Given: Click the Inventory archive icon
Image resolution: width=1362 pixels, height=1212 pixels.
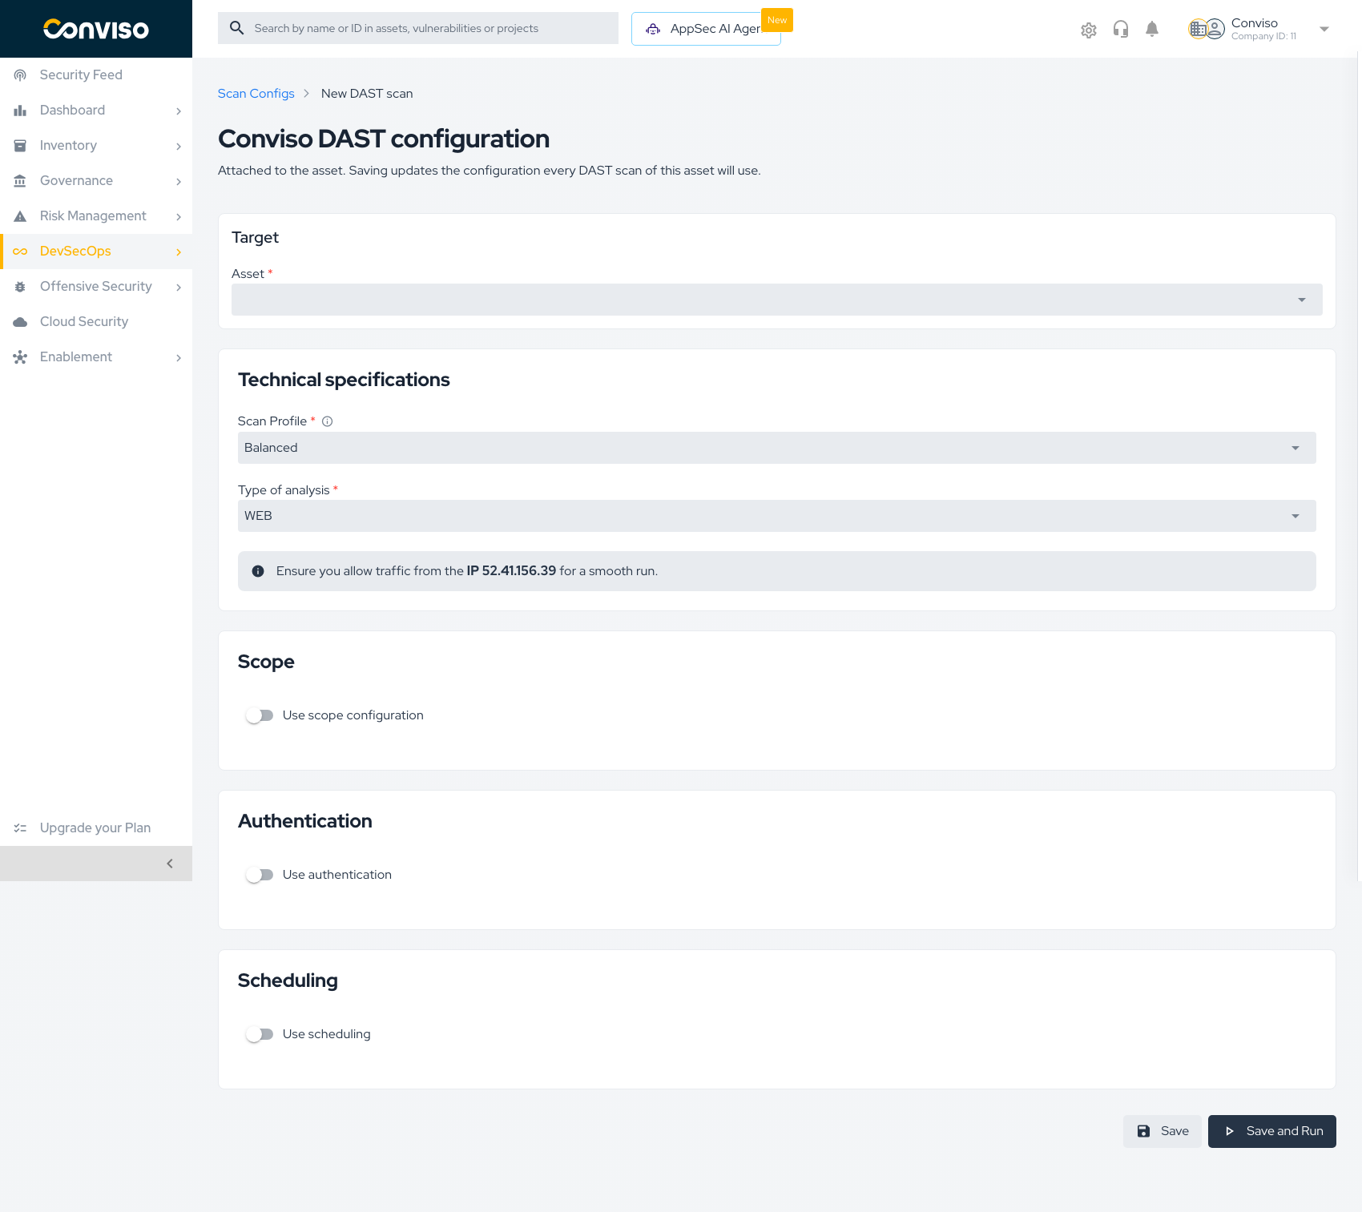Looking at the screenshot, I should coord(20,146).
